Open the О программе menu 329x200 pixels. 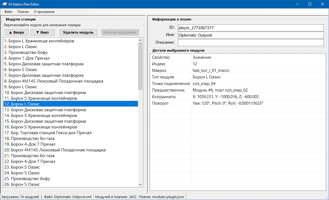tap(44, 12)
